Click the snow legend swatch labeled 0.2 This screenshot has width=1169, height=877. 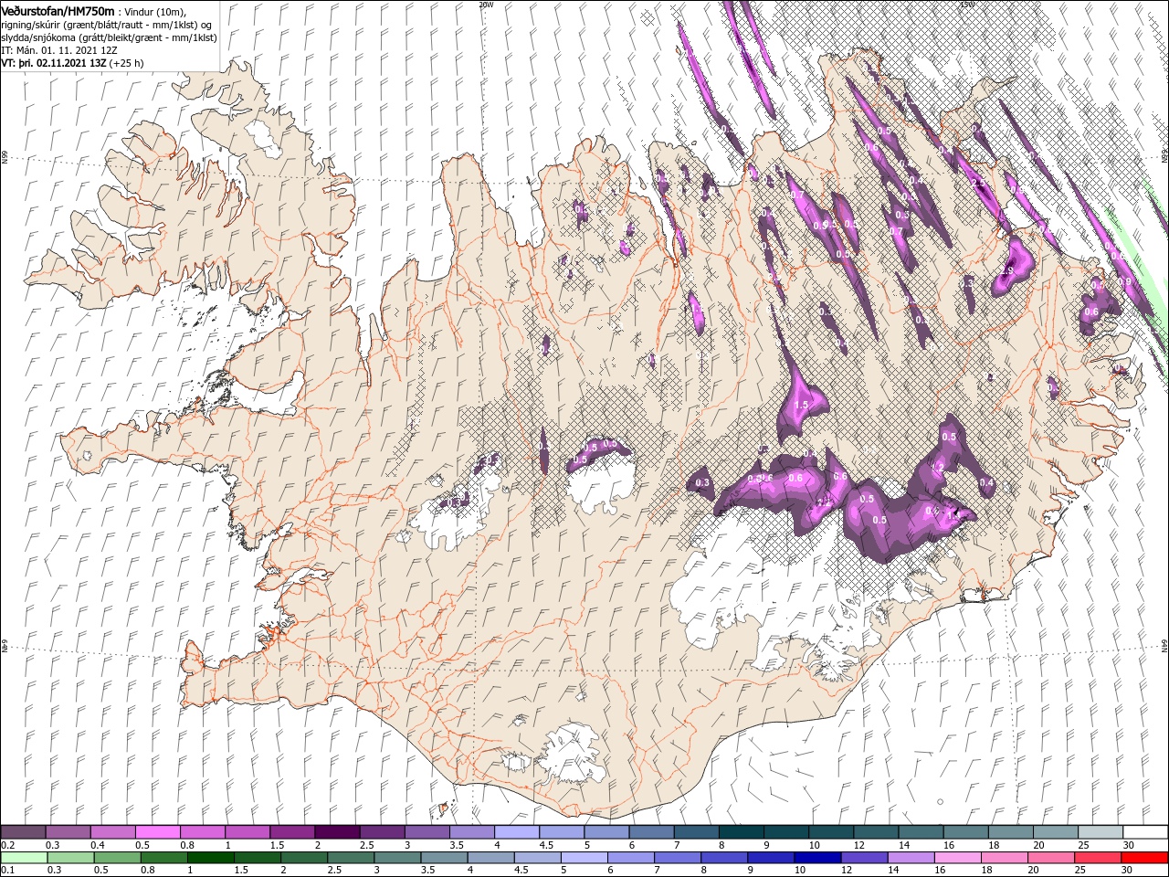tap(23, 832)
